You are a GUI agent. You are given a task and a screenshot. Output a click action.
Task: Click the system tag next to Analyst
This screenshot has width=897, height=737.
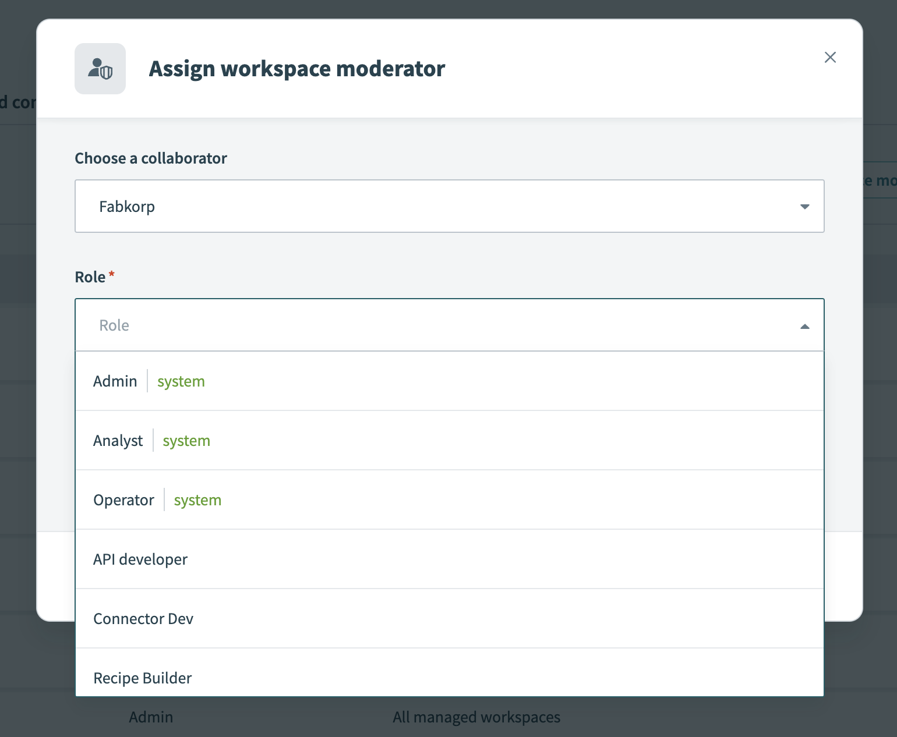coord(186,441)
